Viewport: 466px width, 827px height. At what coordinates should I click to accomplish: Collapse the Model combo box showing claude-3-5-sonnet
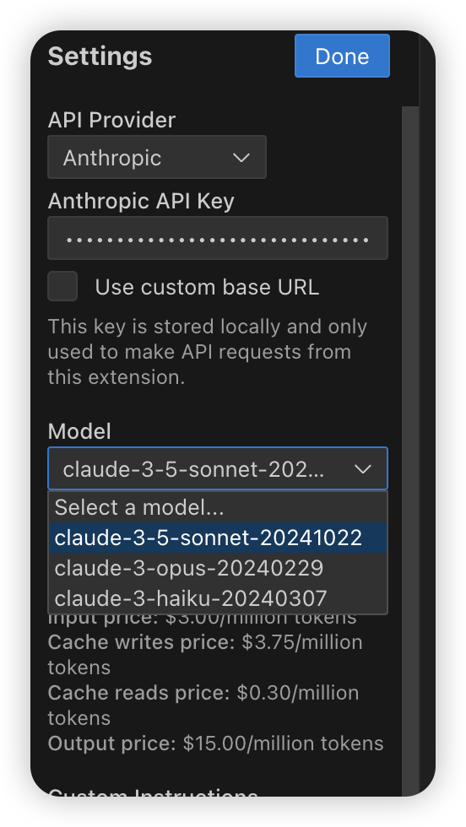pos(218,468)
